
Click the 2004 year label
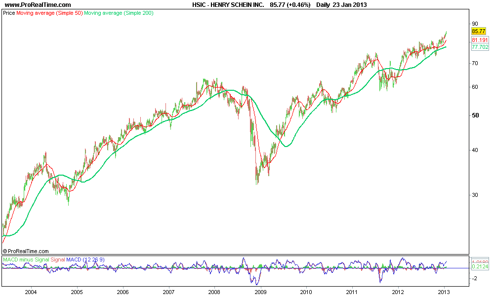[x=31, y=292]
